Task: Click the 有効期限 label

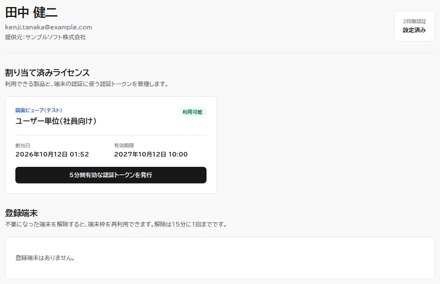Action: click(124, 146)
